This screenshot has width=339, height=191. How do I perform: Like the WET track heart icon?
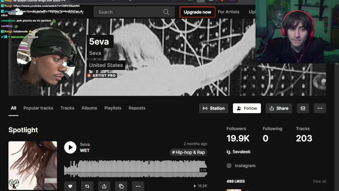[x=70, y=186]
